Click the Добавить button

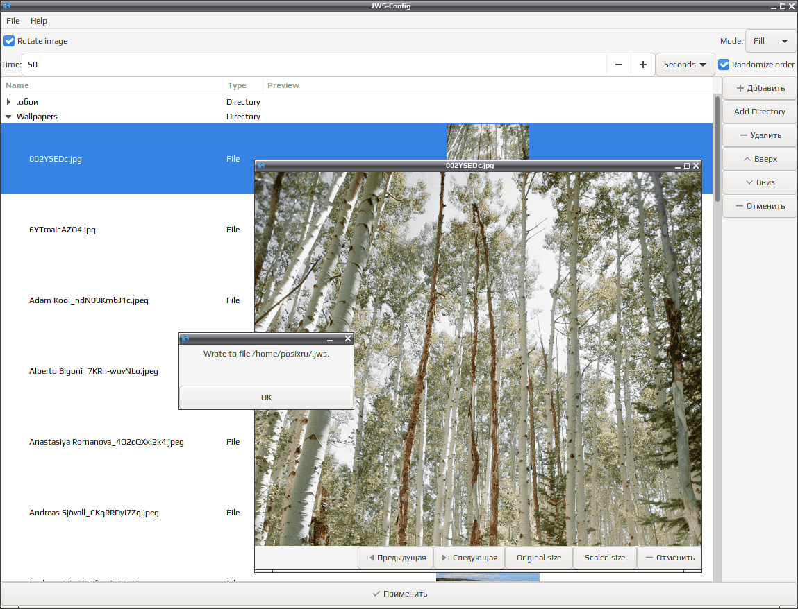(x=760, y=88)
